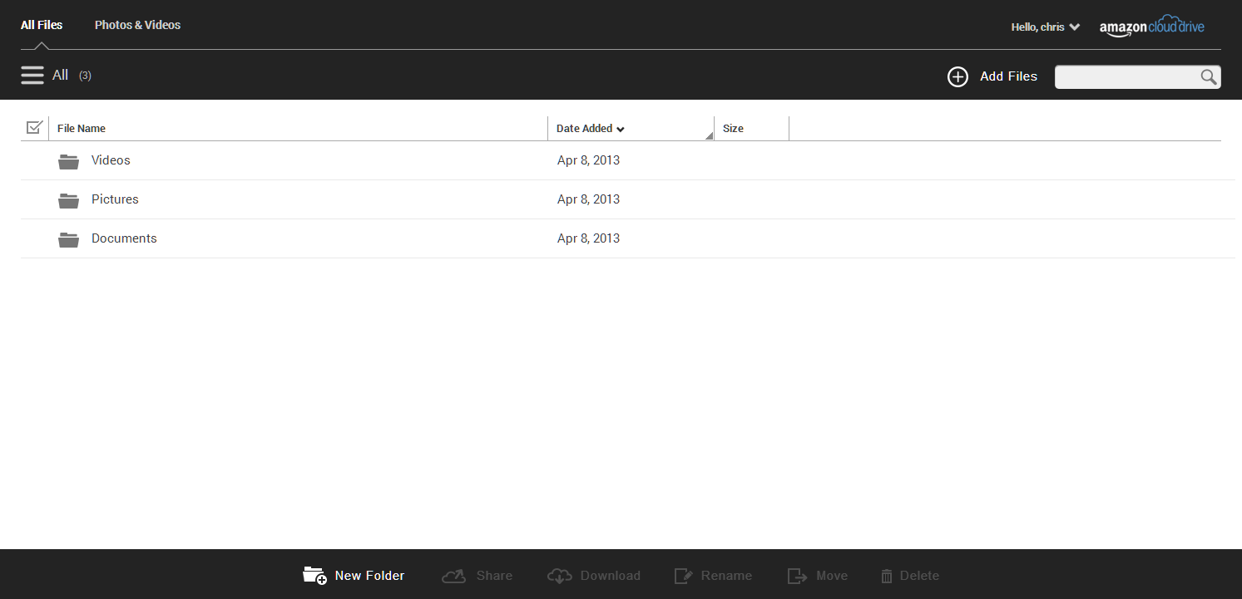Open the Pictures folder
This screenshot has height=599, width=1242.
click(115, 199)
